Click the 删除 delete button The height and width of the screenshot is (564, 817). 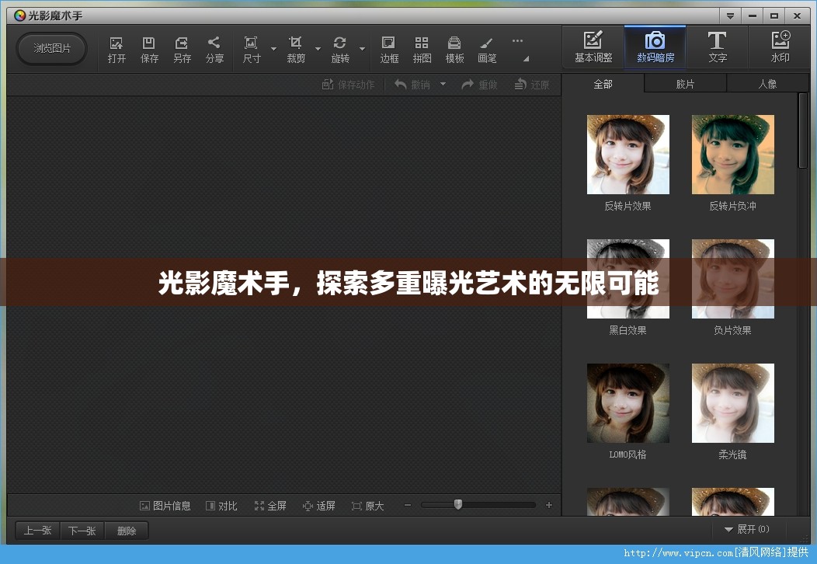(126, 531)
